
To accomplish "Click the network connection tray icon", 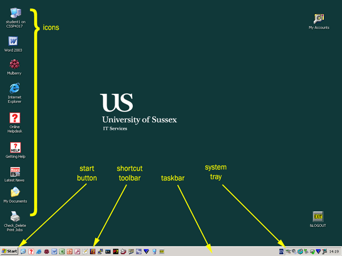I will tap(288, 251).
